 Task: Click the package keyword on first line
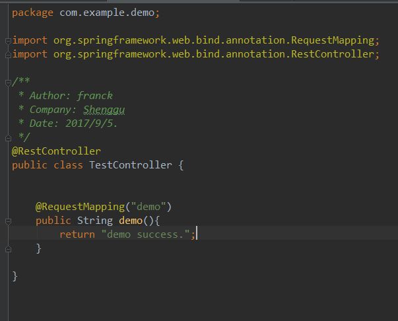pyautogui.click(x=32, y=13)
